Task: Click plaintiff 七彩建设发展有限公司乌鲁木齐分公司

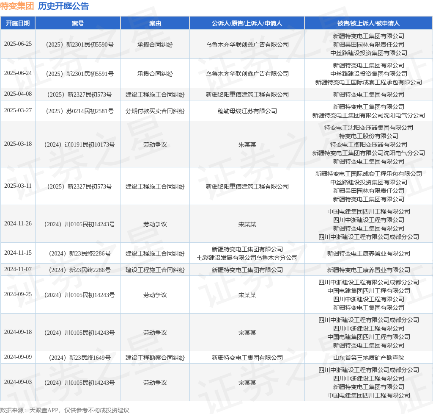Action: [247, 258]
